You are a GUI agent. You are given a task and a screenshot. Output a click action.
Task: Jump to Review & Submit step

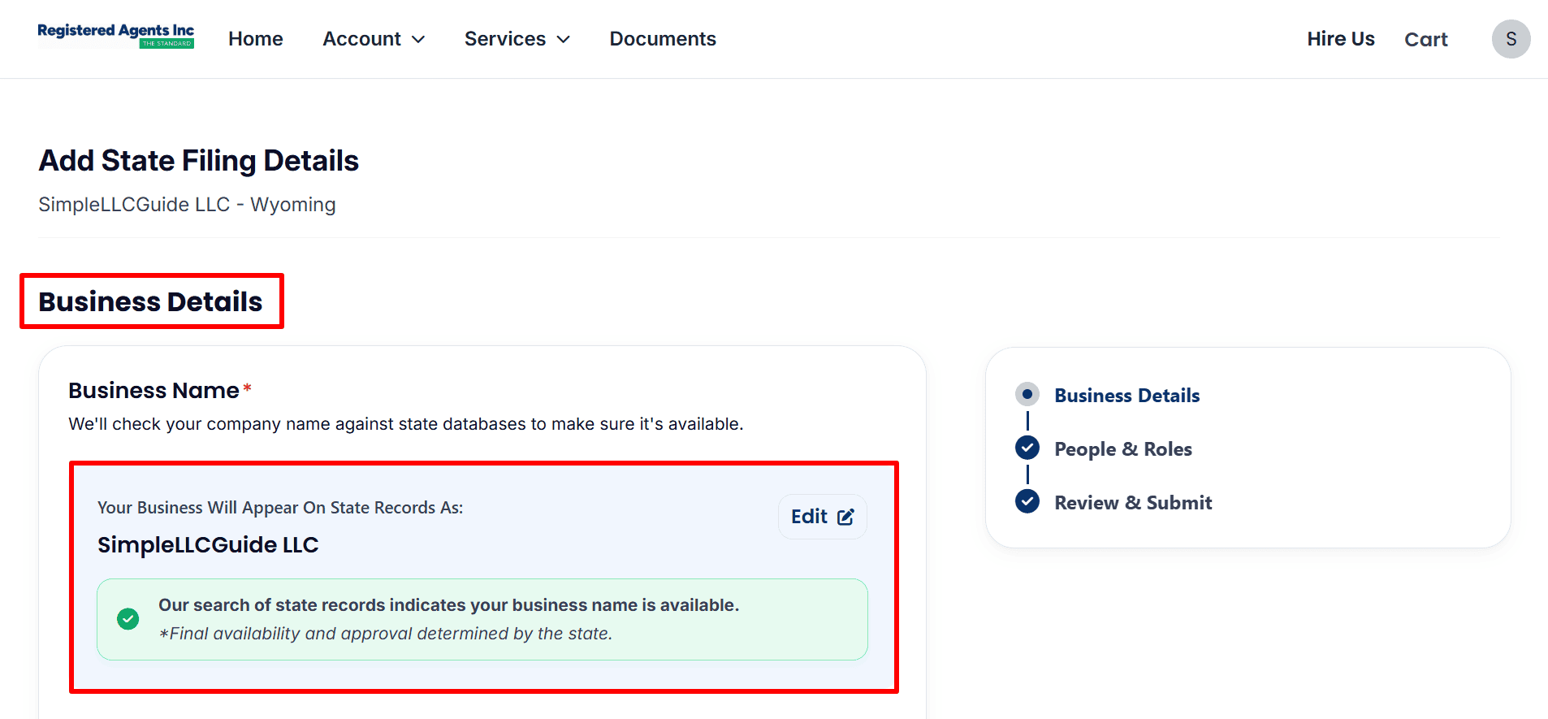[x=1133, y=503]
